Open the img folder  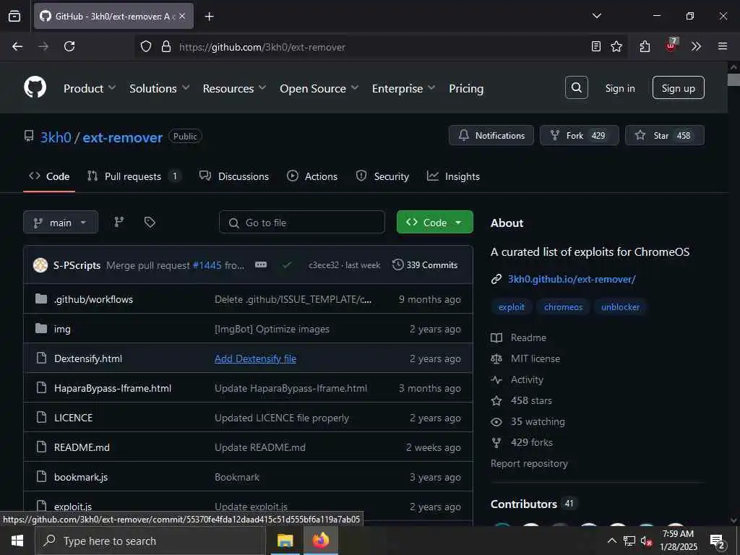point(62,329)
